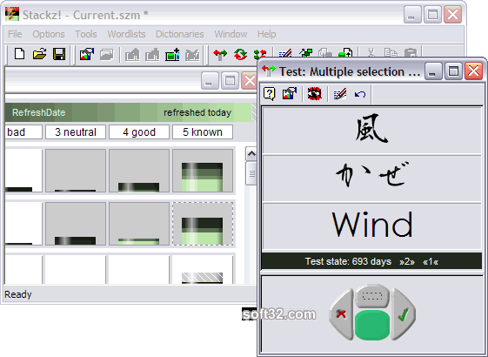Click the kanji 風 card panel

[372, 131]
